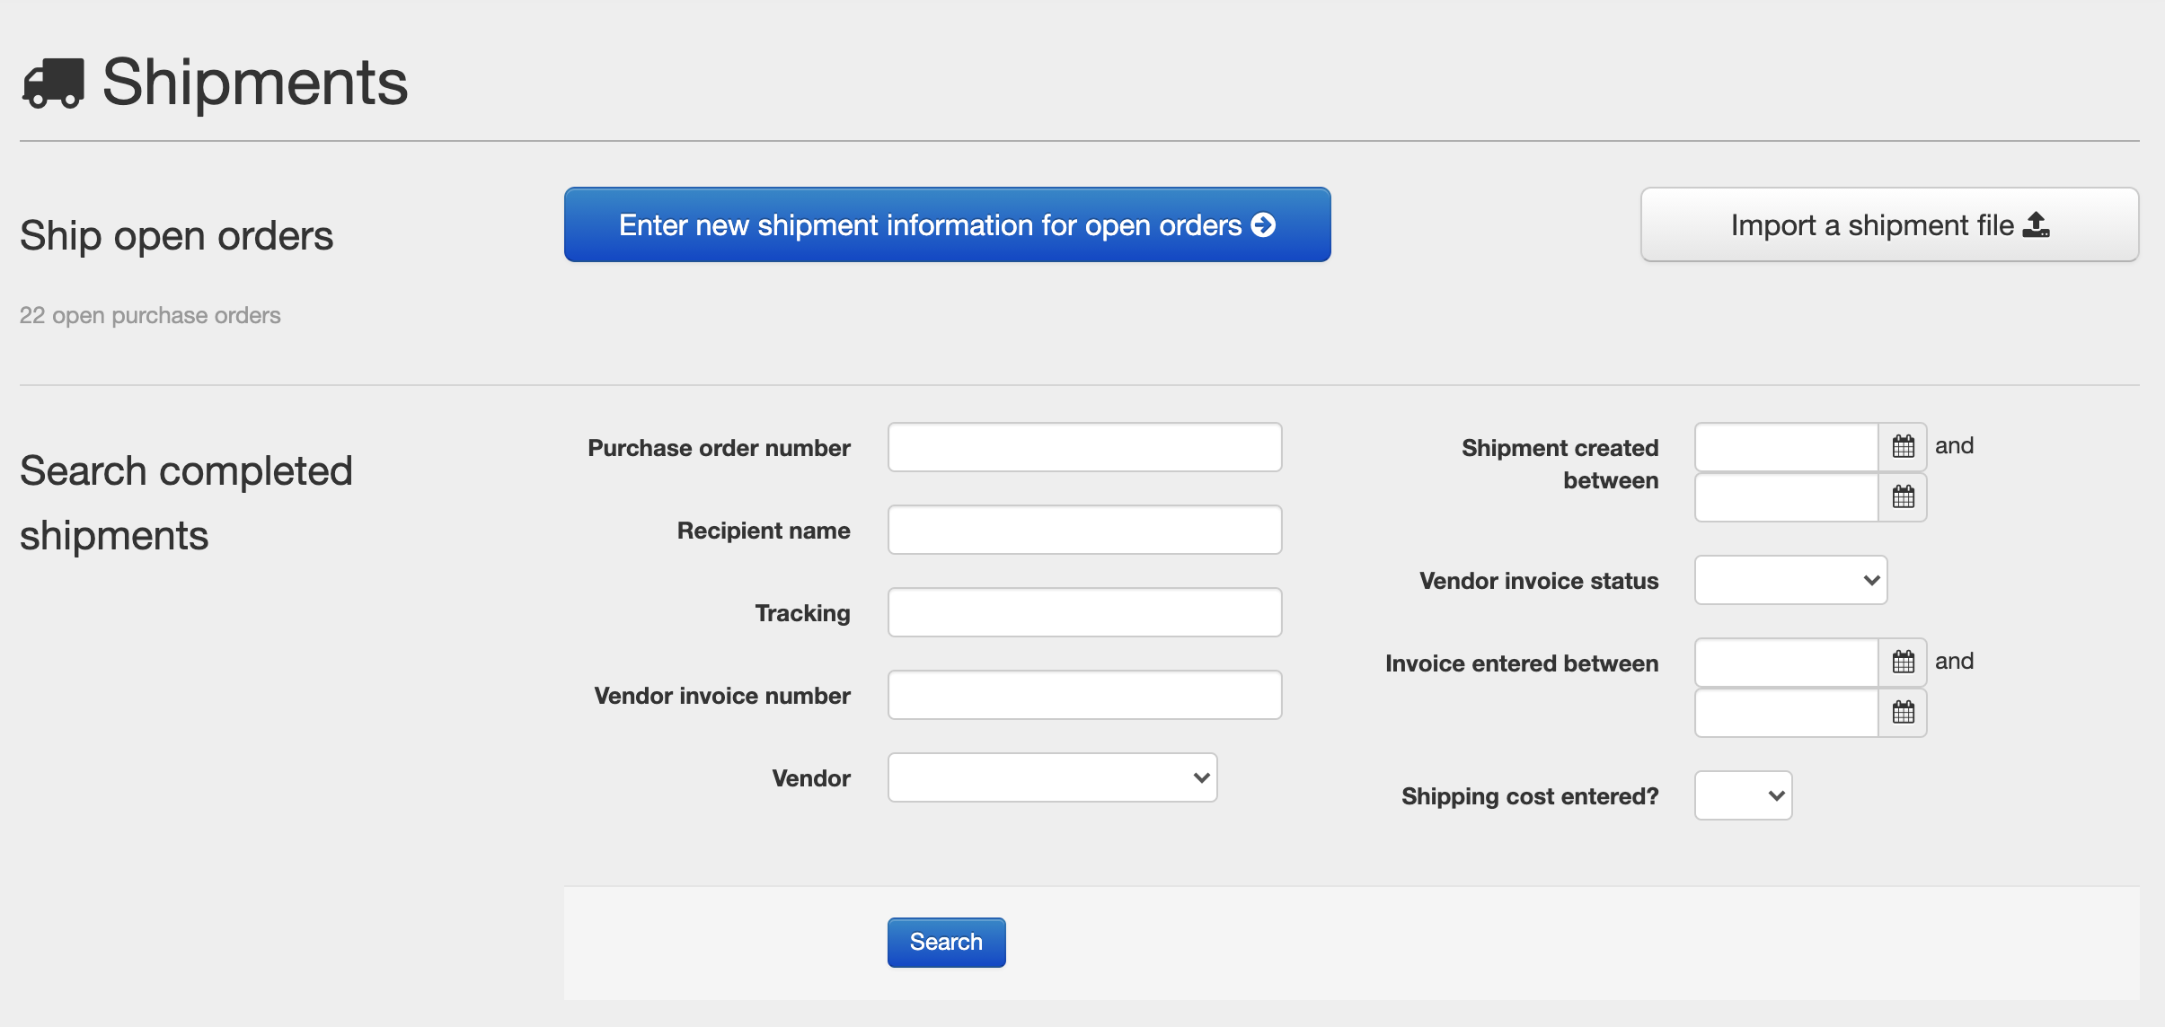Open the Shipping cost entered dropdown
Viewport: 2165px width, 1027px height.
[1742, 795]
